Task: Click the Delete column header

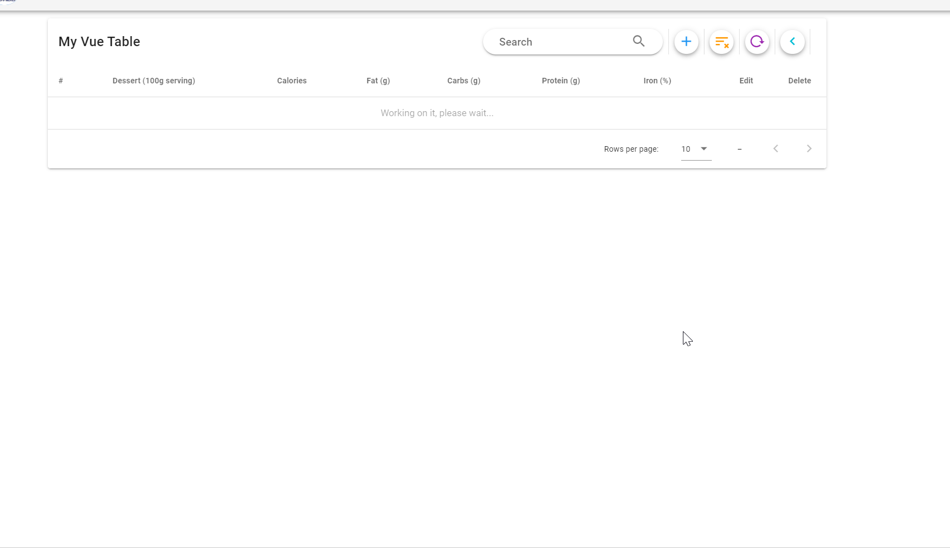Action: (x=799, y=81)
